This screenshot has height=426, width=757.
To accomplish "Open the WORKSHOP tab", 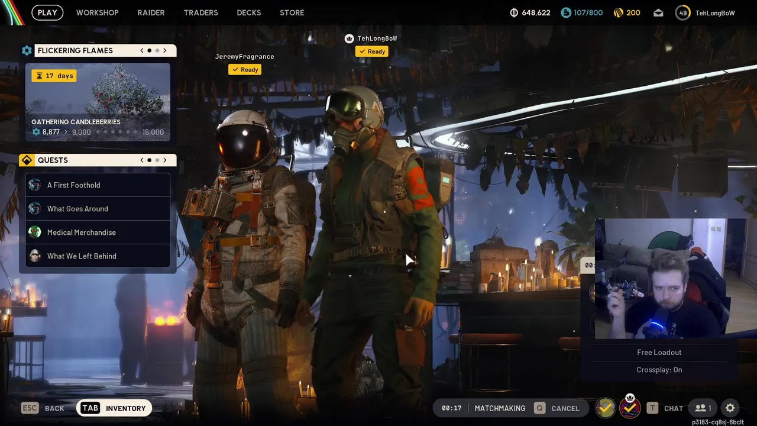I will (97, 12).
